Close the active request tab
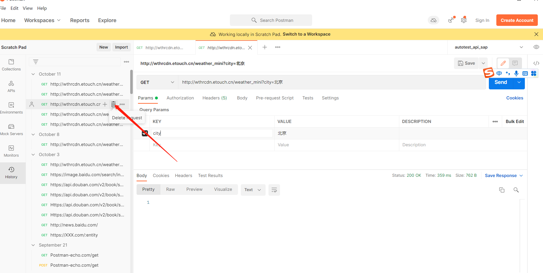 tap(250, 48)
